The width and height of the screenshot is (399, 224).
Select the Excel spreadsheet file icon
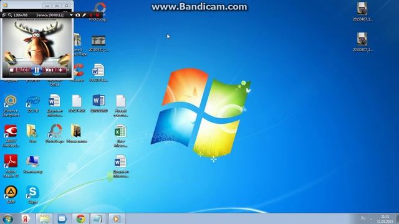[x=120, y=136]
